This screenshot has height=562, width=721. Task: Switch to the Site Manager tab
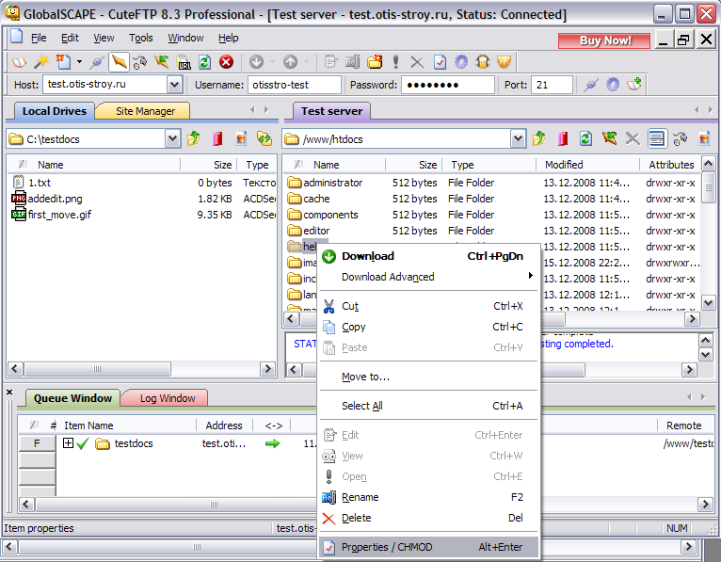coord(145,111)
